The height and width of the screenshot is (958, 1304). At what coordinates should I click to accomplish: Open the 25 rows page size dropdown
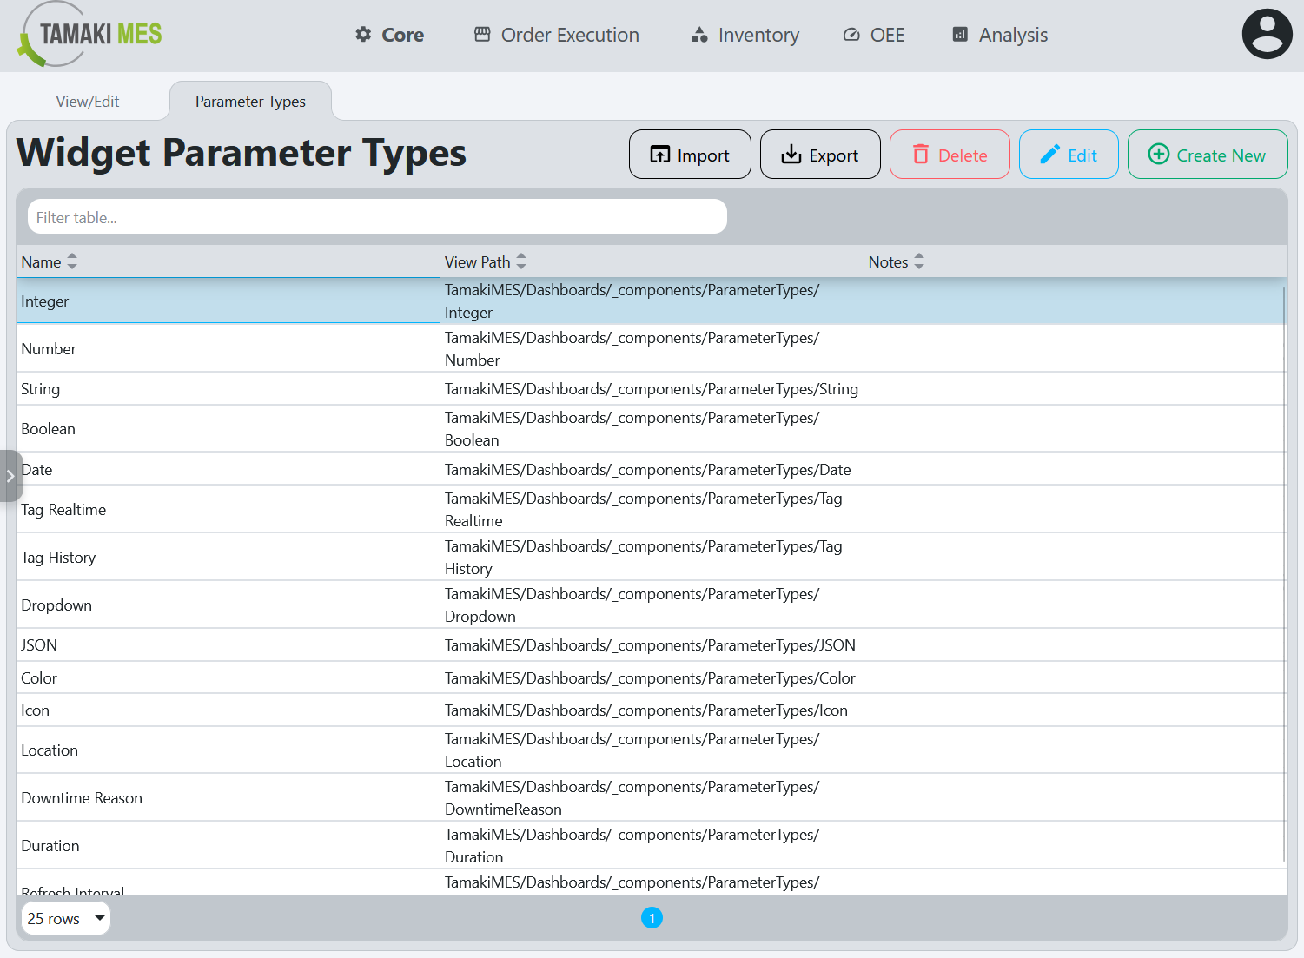pos(65,918)
